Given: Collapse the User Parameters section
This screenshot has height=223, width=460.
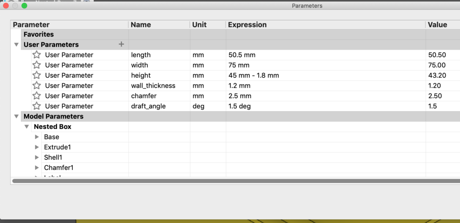Looking at the screenshot, I should tap(17, 45).
